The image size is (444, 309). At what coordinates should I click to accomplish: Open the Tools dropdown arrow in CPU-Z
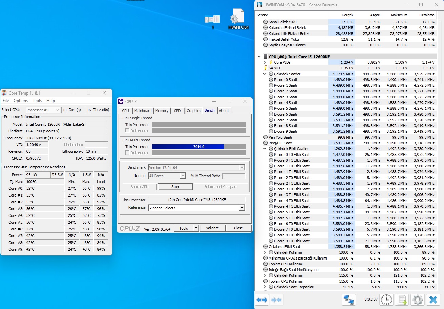coord(195,228)
